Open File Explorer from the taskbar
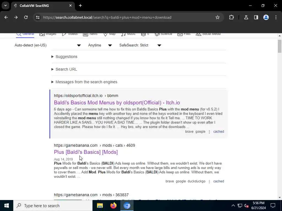The height and width of the screenshot is (211, 282). pyautogui.click(x=100, y=206)
